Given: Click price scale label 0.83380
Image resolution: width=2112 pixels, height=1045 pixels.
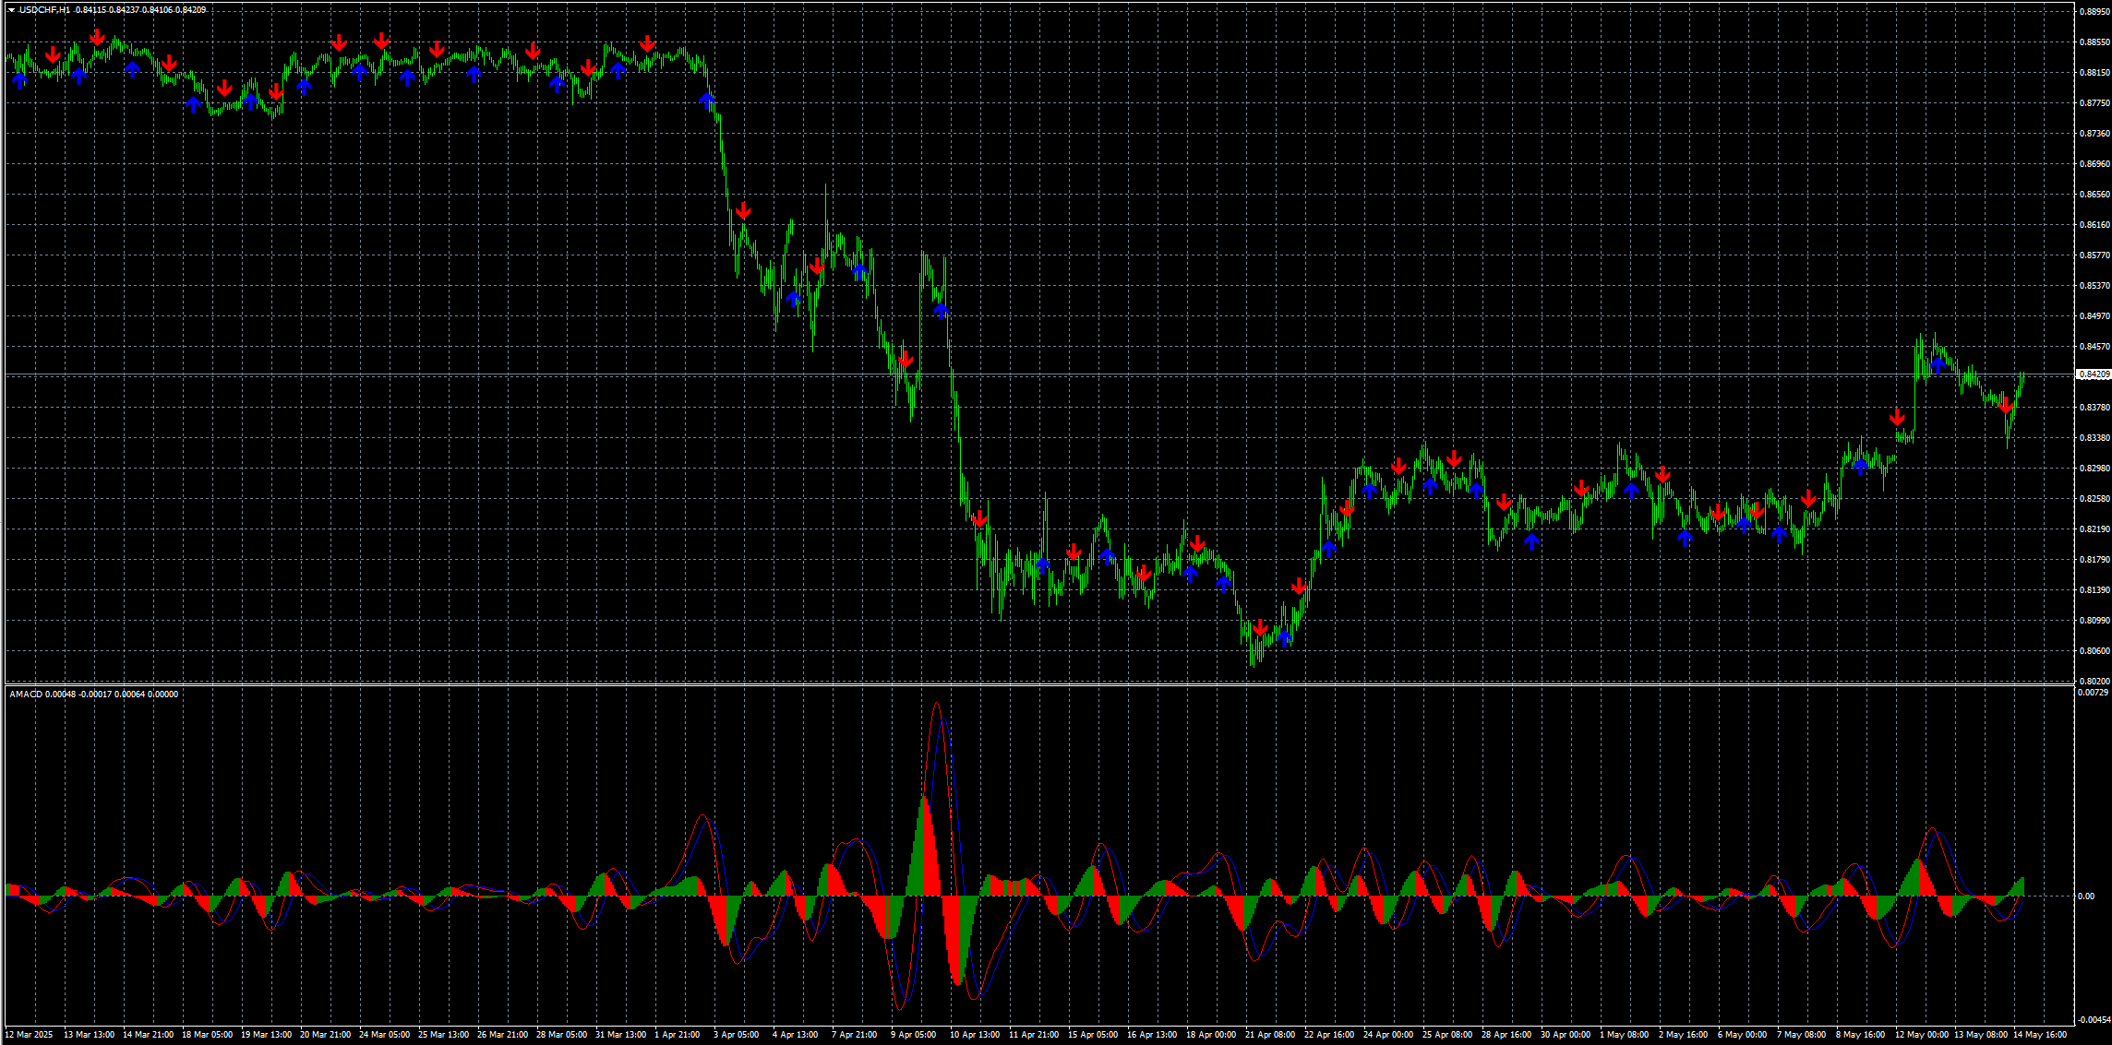Looking at the screenshot, I should (2094, 437).
